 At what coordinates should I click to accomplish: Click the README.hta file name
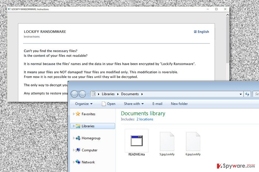(x=137, y=155)
